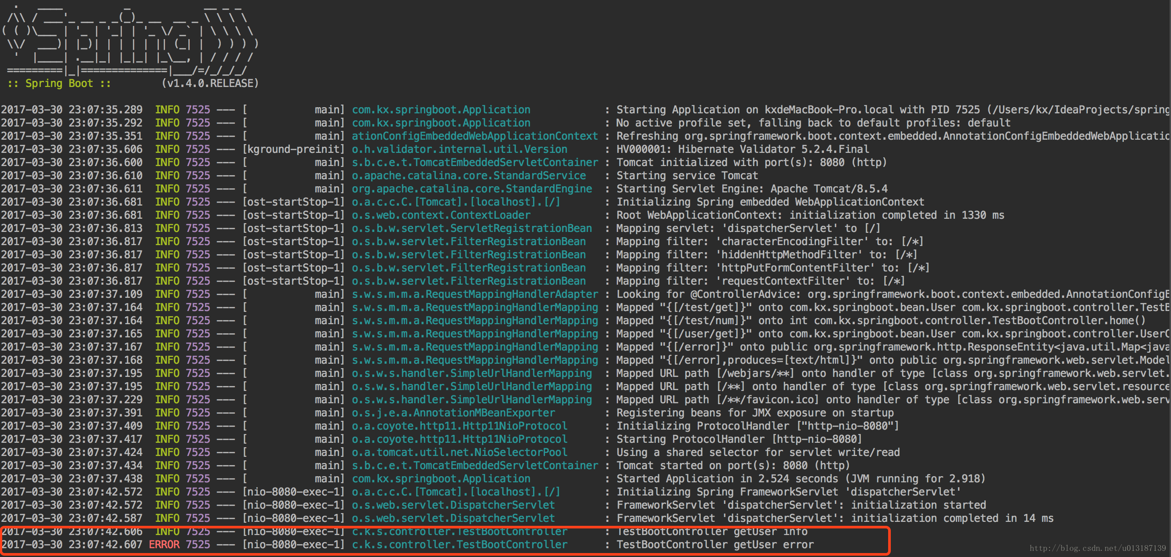Click 'initialization started' FrameworkServlet message
Viewport: 1171px width, 557px height.
801,505
